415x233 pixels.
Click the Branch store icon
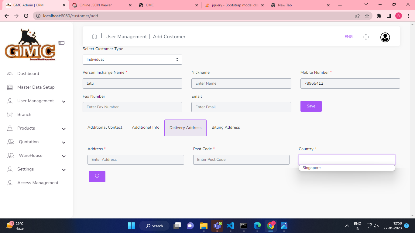point(10,115)
